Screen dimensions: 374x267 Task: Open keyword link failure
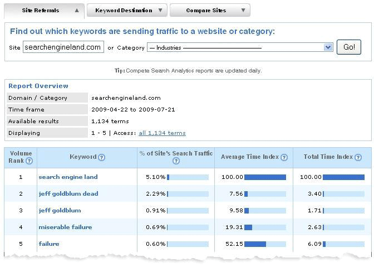point(49,244)
